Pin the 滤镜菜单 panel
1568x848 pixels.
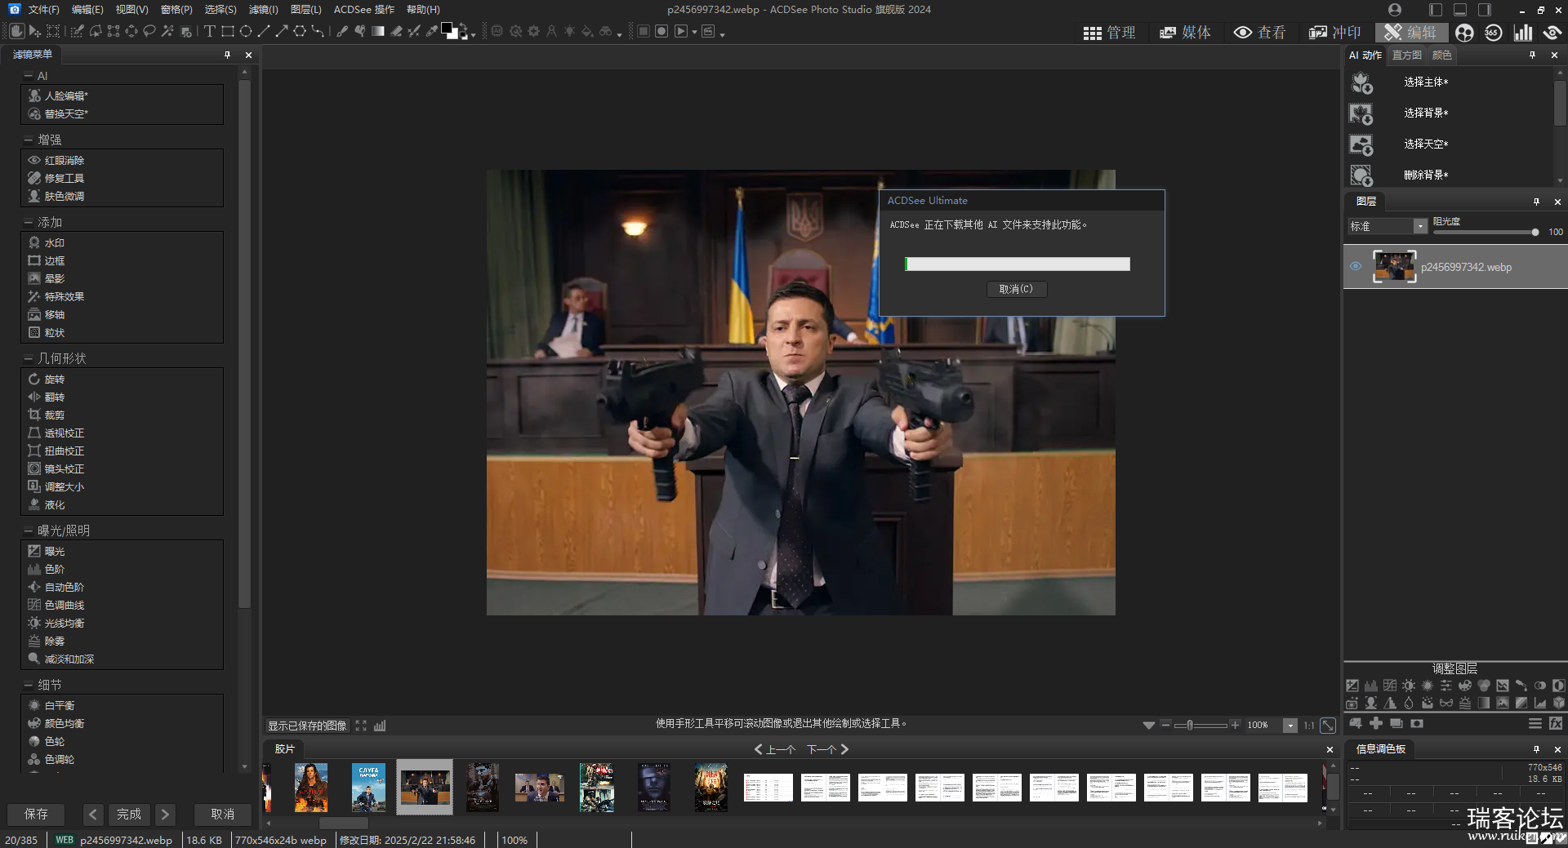coord(227,55)
